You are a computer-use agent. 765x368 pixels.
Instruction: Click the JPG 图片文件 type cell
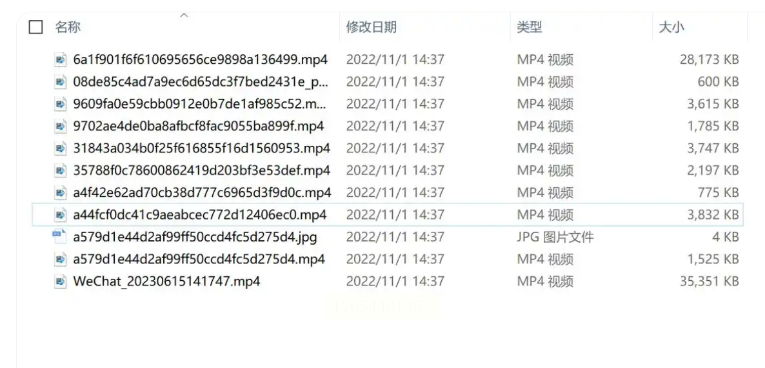coord(555,237)
